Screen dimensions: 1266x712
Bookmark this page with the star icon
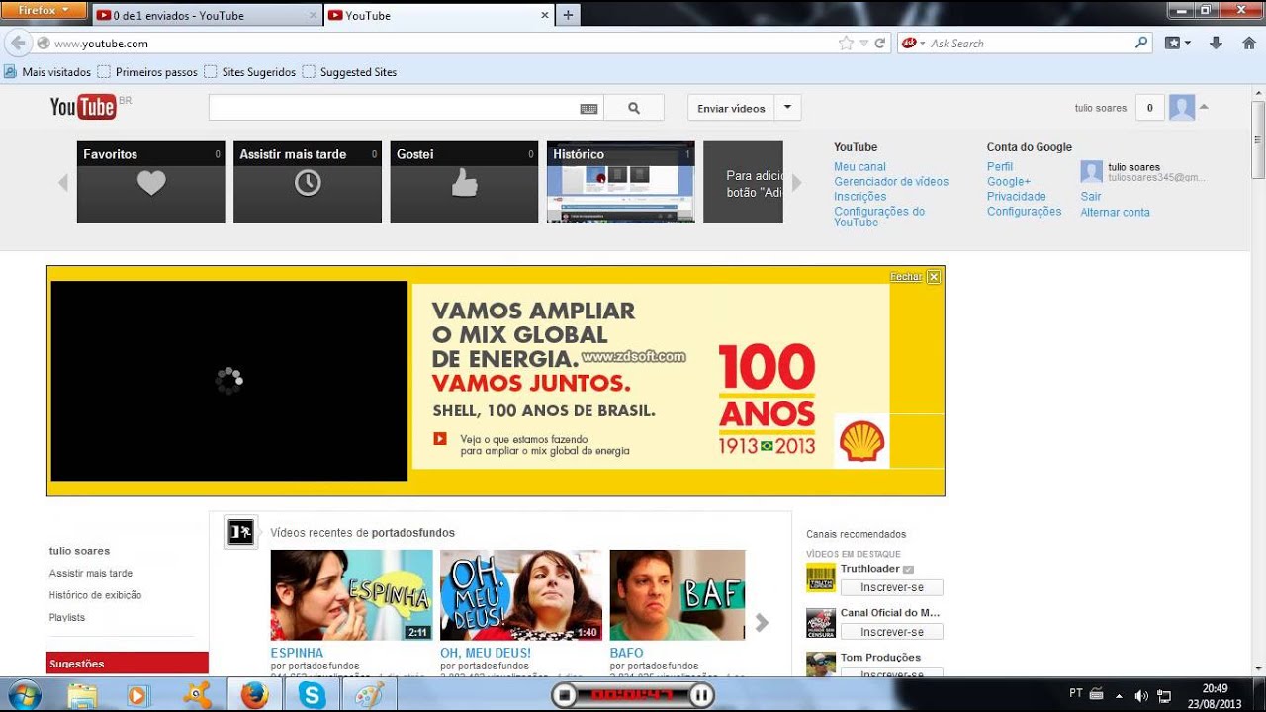[846, 44]
